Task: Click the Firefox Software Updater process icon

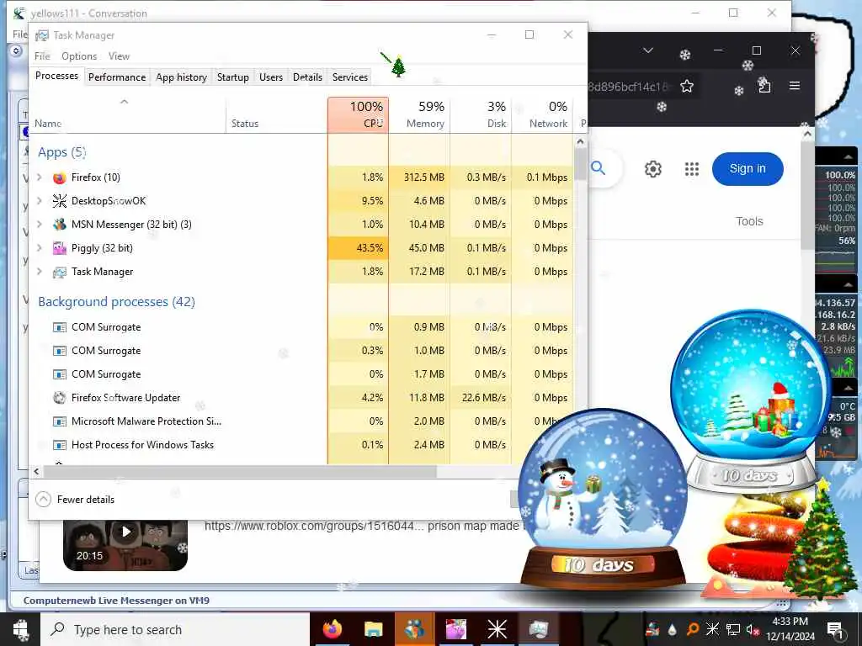Action: 60,398
